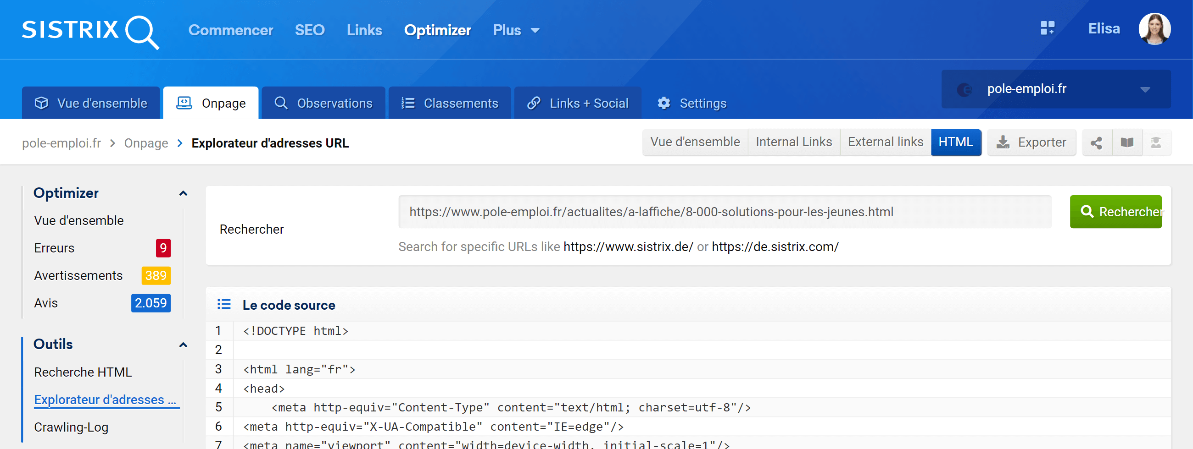Open the Crawling-Log tool
This screenshot has width=1193, height=449.
coord(71,427)
